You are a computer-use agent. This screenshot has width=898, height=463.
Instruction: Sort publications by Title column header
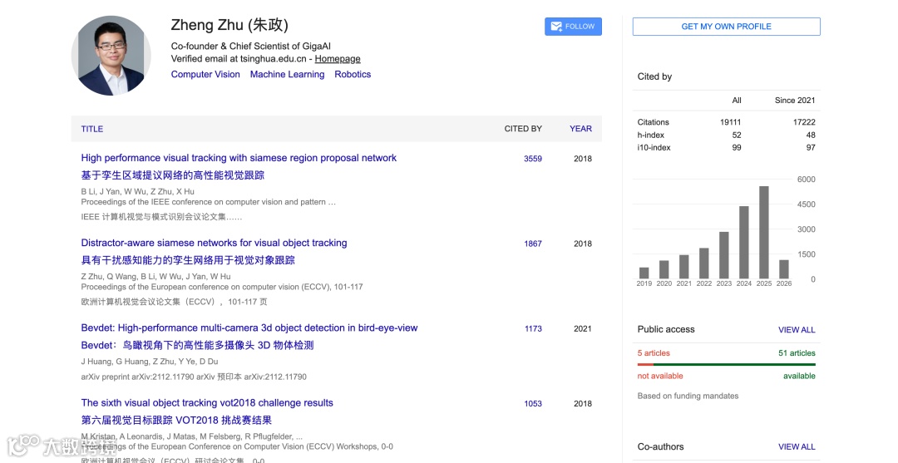[x=92, y=129]
